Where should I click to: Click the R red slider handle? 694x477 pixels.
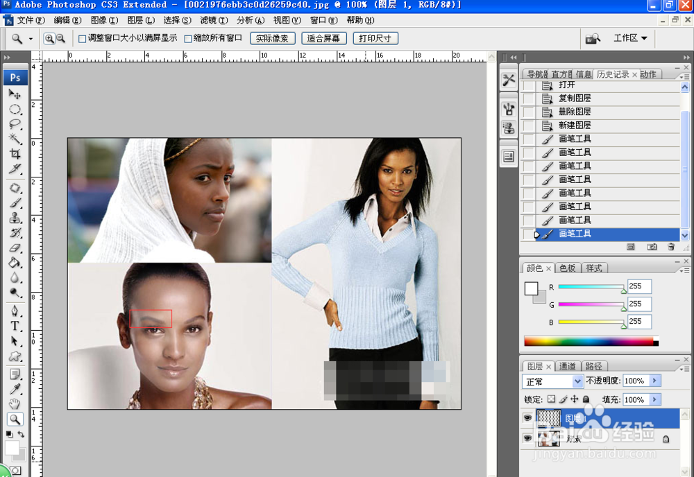pos(623,290)
